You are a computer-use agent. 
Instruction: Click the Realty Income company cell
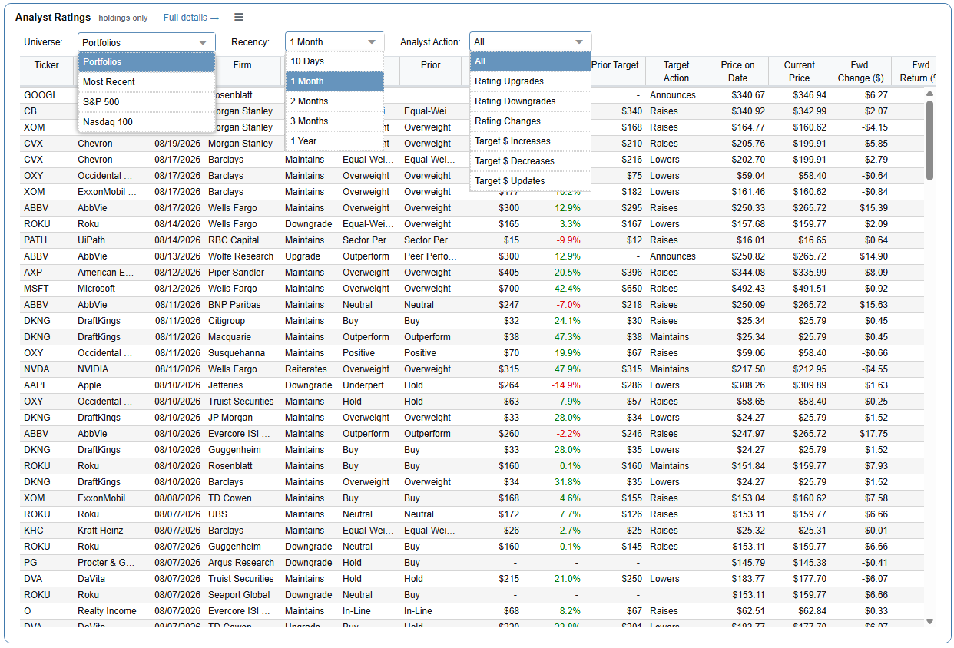[107, 611]
